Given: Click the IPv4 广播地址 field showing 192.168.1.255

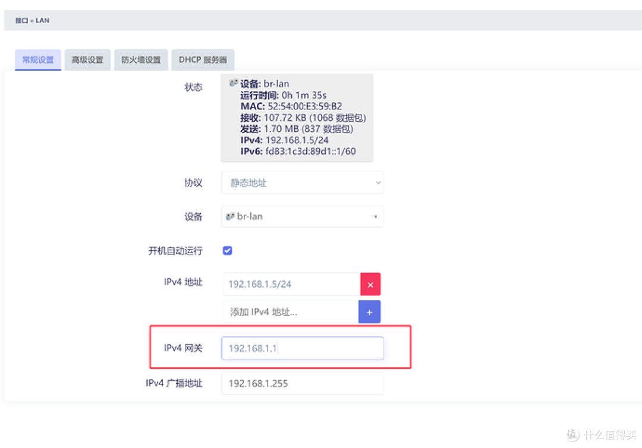Looking at the screenshot, I should 303,383.
